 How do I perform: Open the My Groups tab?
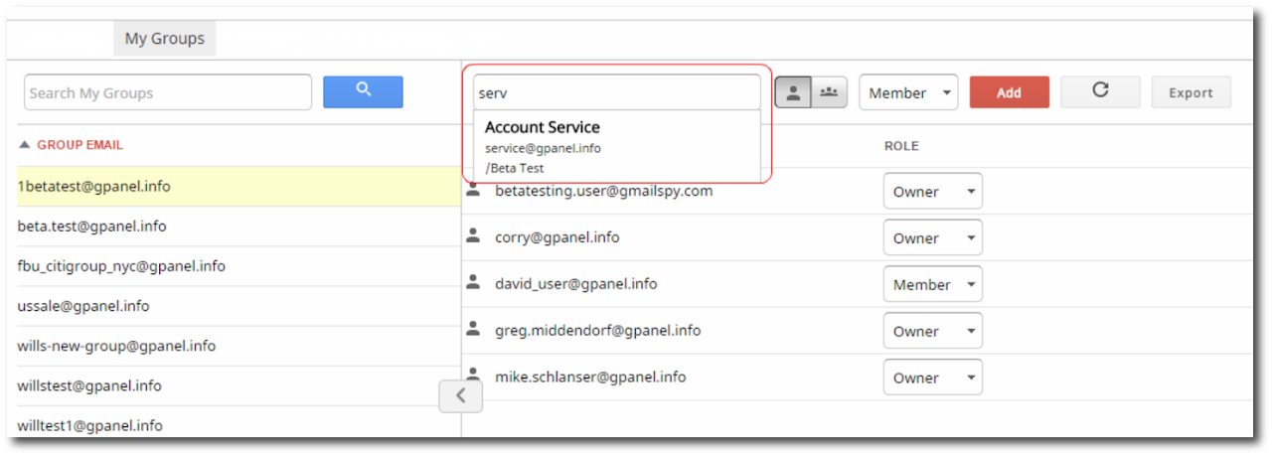[164, 39]
